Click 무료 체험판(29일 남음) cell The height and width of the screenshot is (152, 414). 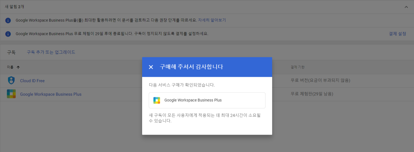(x=312, y=94)
